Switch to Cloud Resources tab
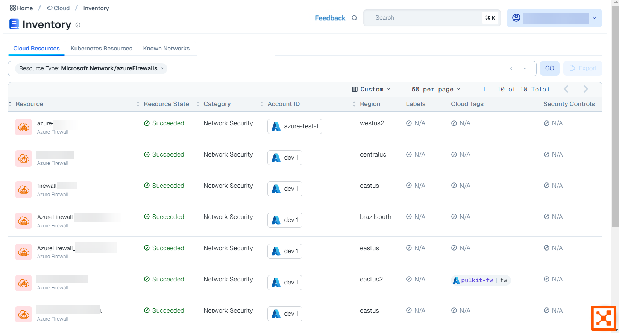The height and width of the screenshot is (333, 619). (36, 49)
